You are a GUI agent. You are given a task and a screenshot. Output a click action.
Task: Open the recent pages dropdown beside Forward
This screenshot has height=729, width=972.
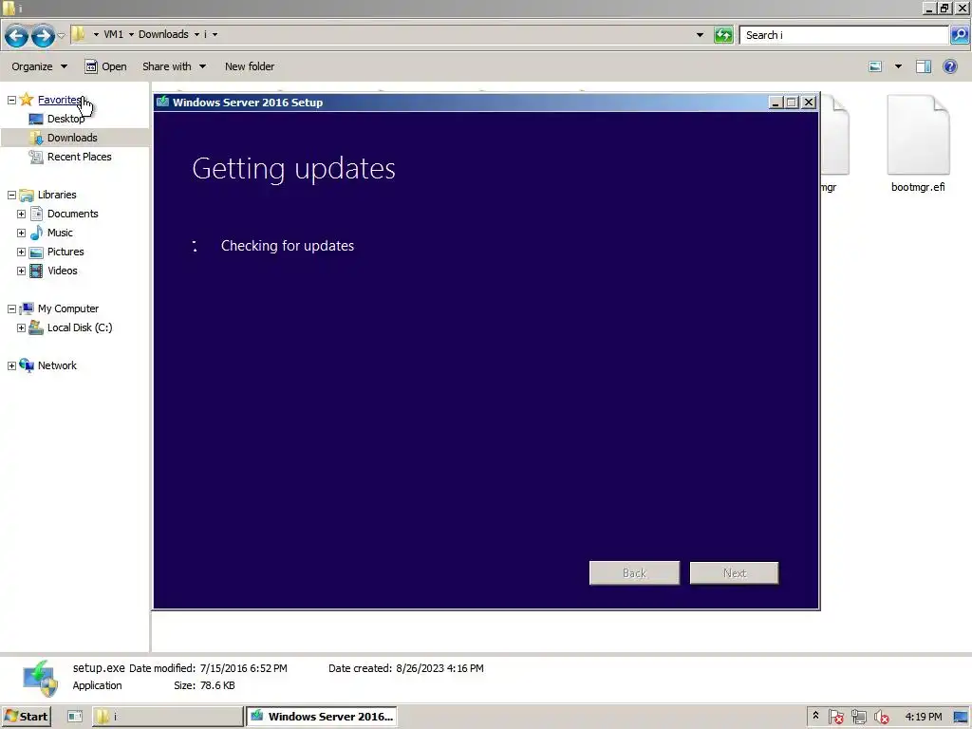tap(62, 35)
